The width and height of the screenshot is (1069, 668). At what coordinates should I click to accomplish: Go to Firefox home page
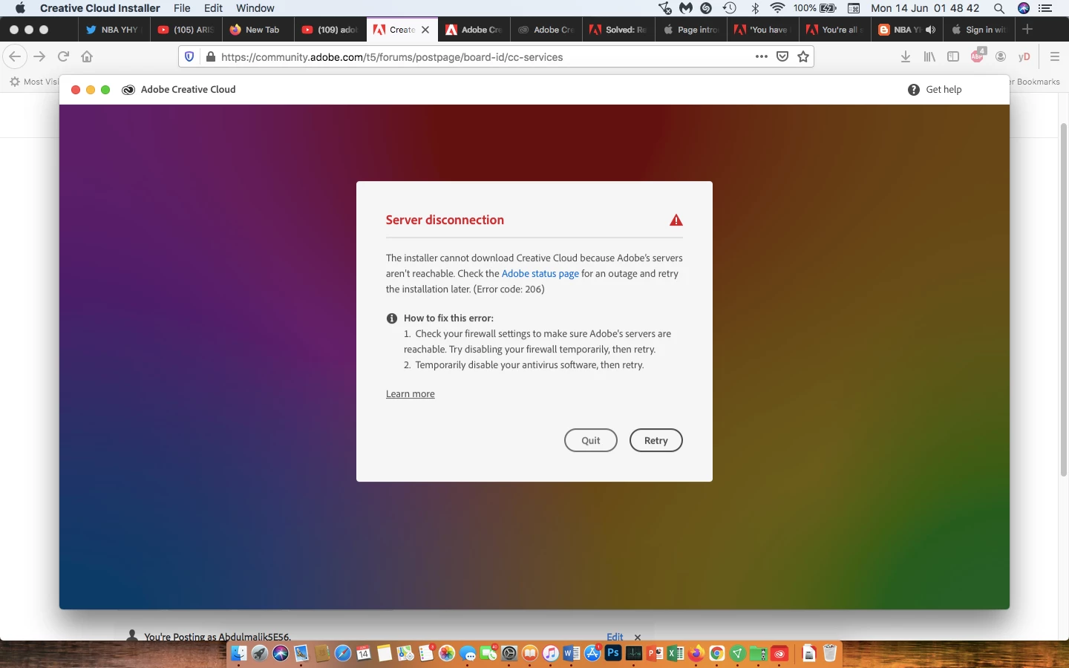click(87, 56)
